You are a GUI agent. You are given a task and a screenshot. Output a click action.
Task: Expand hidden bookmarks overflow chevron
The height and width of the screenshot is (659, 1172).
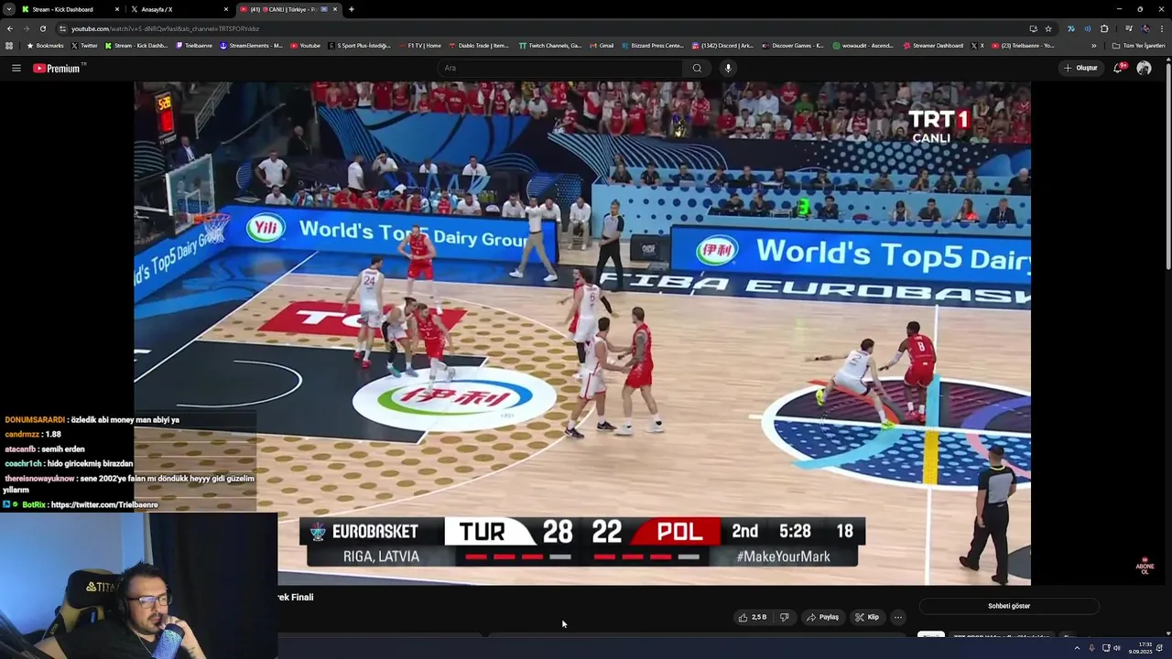pyautogui.click(x=1093, y=45)
